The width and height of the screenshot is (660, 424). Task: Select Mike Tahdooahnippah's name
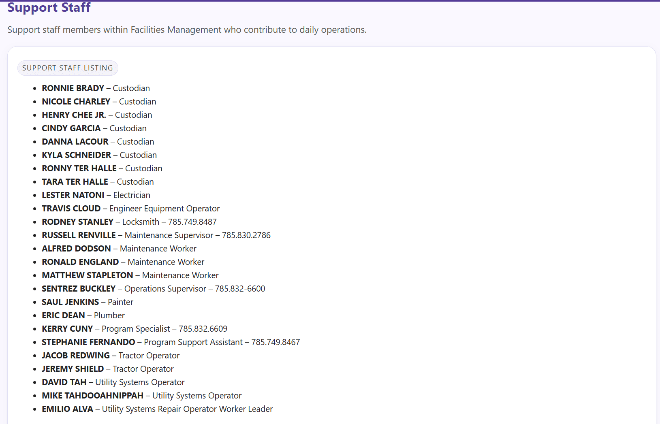coord(92,396)
